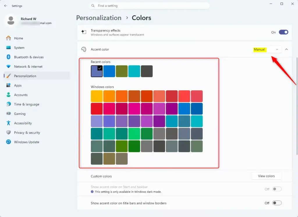The height and width of the screenshot is (217, 298).
Task: Click the back arrow icon in Settings
Action: [6, 6]
